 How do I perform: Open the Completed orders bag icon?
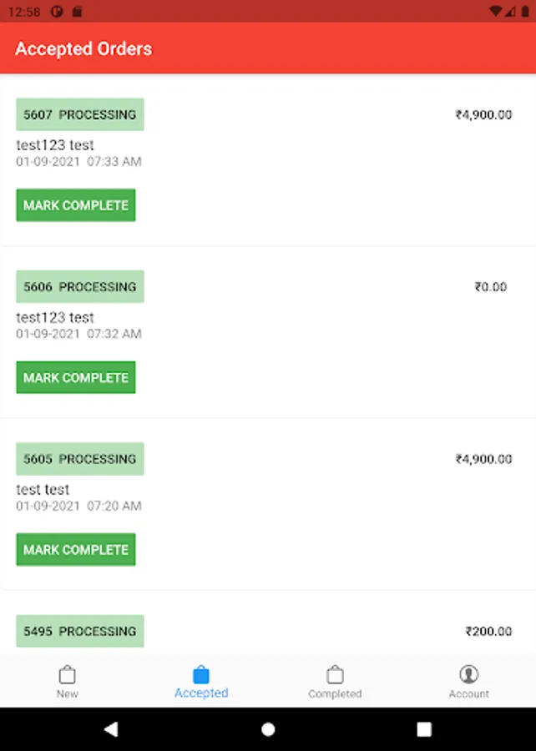click(335, 674)
